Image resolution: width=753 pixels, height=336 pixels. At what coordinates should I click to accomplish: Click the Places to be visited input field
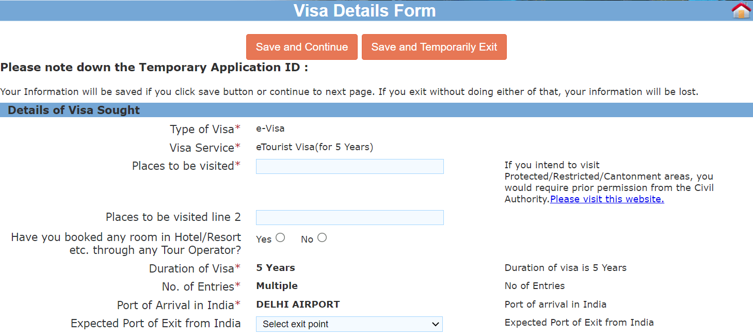click(349, 166)
